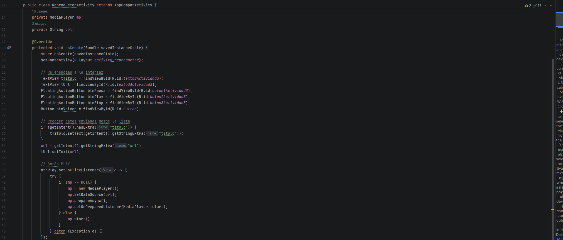
Task: Click the activity_reproductor layout reference
Action: point(117,60)
